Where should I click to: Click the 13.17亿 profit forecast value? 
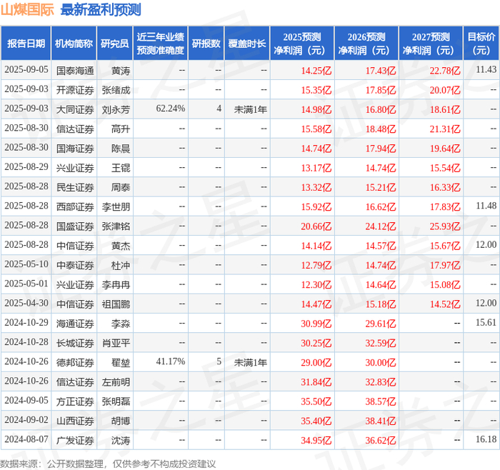[x=316, y=168]
